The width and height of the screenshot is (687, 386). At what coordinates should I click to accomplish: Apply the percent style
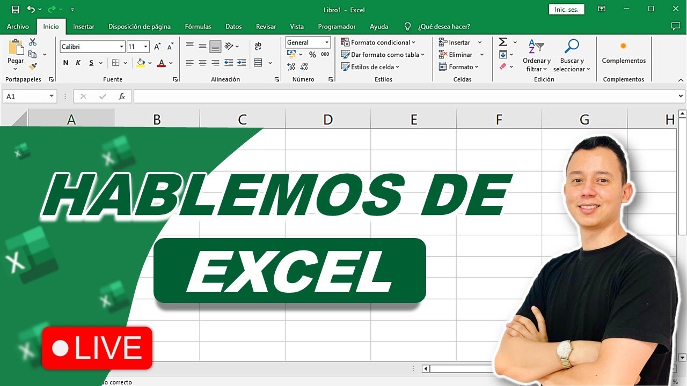(312, 54)
